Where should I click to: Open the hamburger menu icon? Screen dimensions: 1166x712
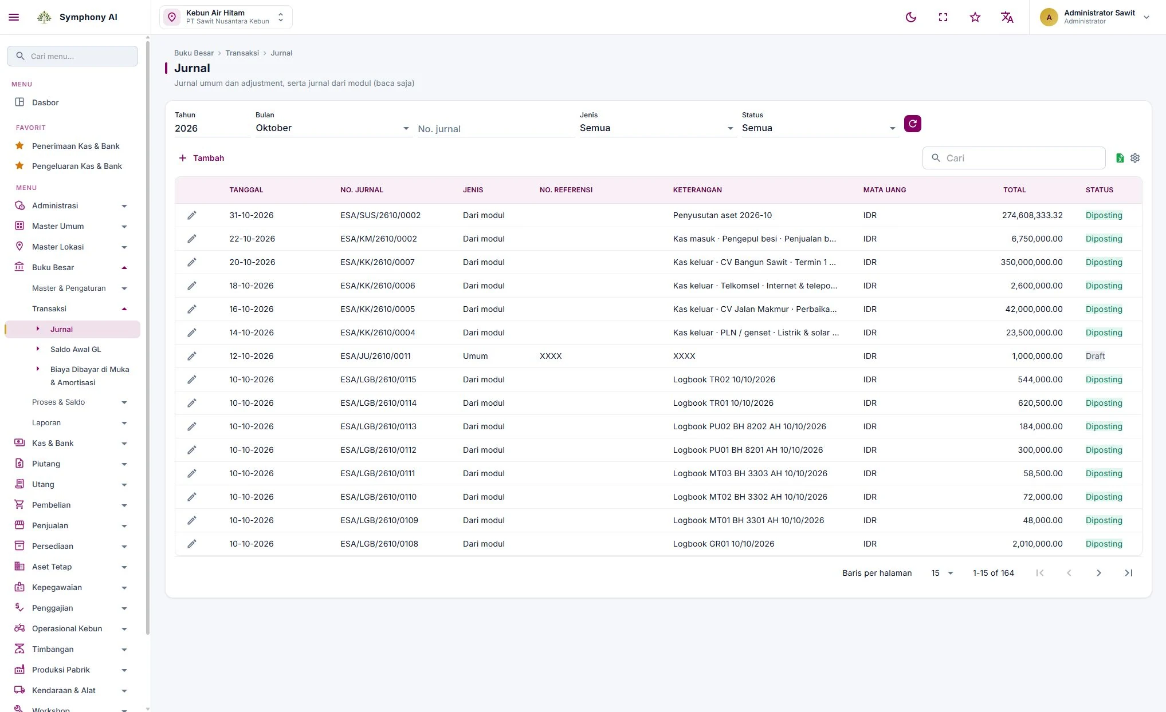[14, 17]
